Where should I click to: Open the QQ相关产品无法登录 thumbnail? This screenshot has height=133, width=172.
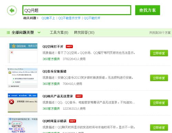[x=23, y=103]
